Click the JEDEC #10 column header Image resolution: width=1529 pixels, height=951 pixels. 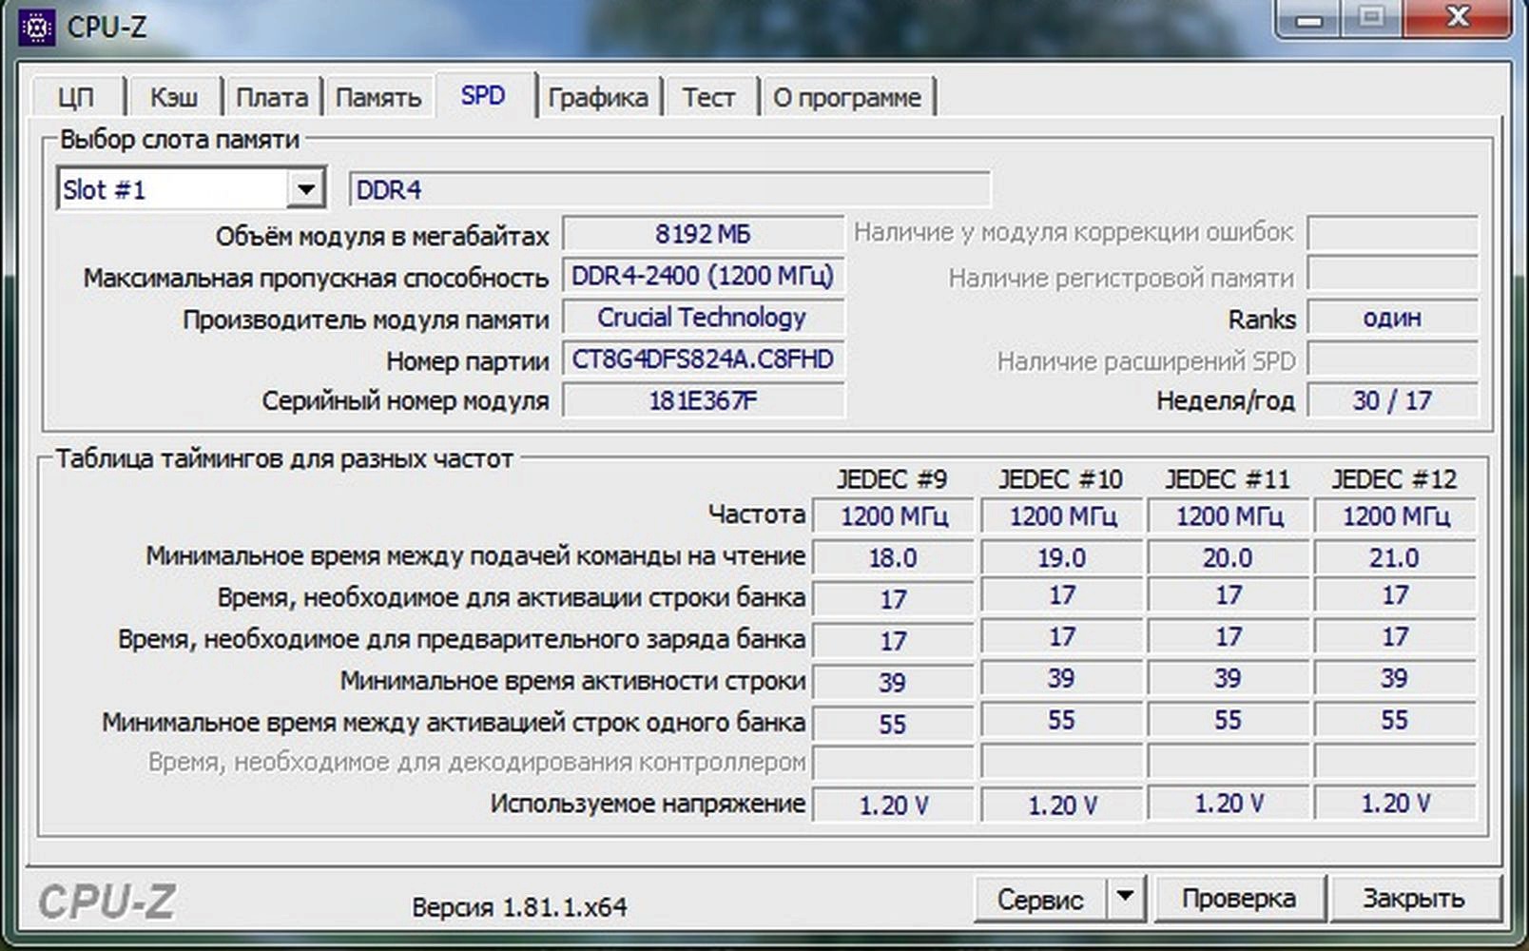[1061, 478]
